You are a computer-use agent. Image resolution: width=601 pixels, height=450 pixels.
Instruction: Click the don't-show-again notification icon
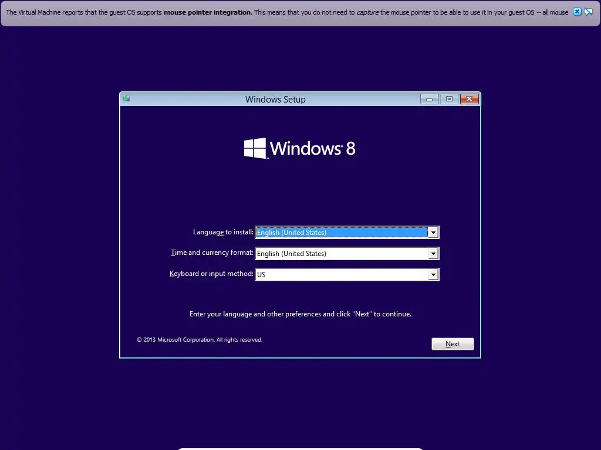tap(588, 12)
